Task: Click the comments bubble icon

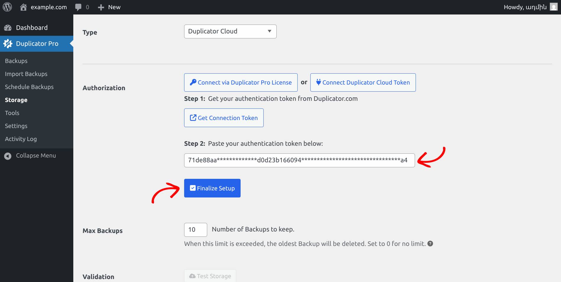Action: point(78,7)
